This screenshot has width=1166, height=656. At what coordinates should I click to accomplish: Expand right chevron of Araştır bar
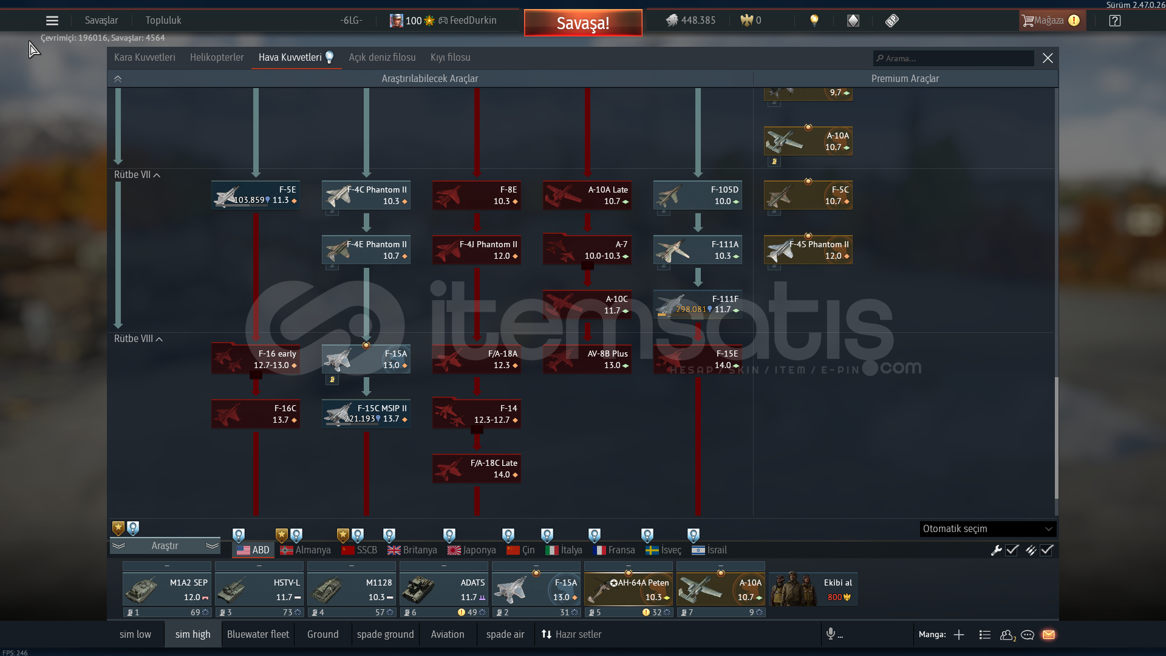(212, 546)
